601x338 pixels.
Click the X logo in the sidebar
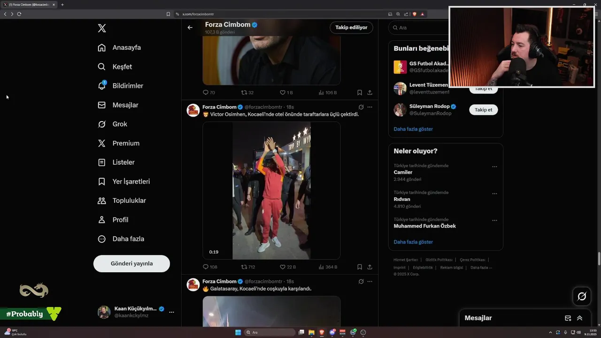(102, 28)
